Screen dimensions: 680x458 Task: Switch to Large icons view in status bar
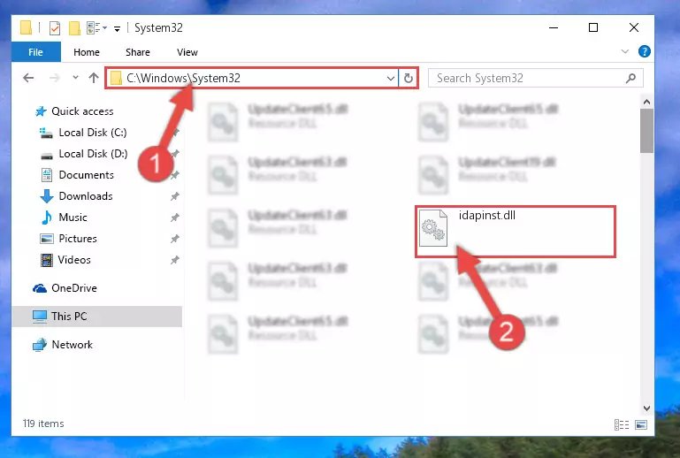click(x=641, y=424)
